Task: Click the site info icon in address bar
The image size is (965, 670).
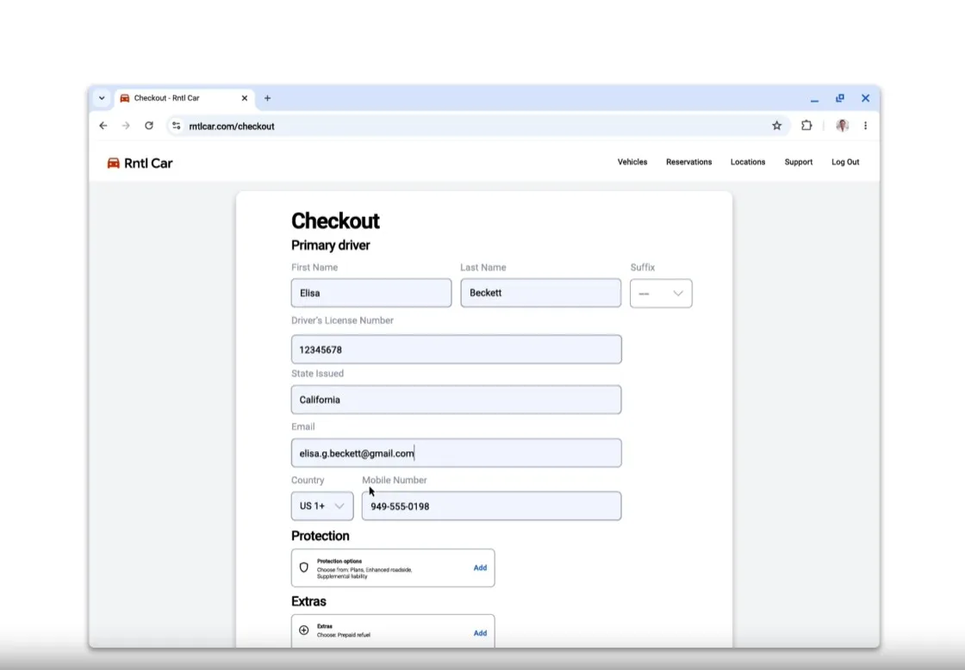Action: [176, 126]
